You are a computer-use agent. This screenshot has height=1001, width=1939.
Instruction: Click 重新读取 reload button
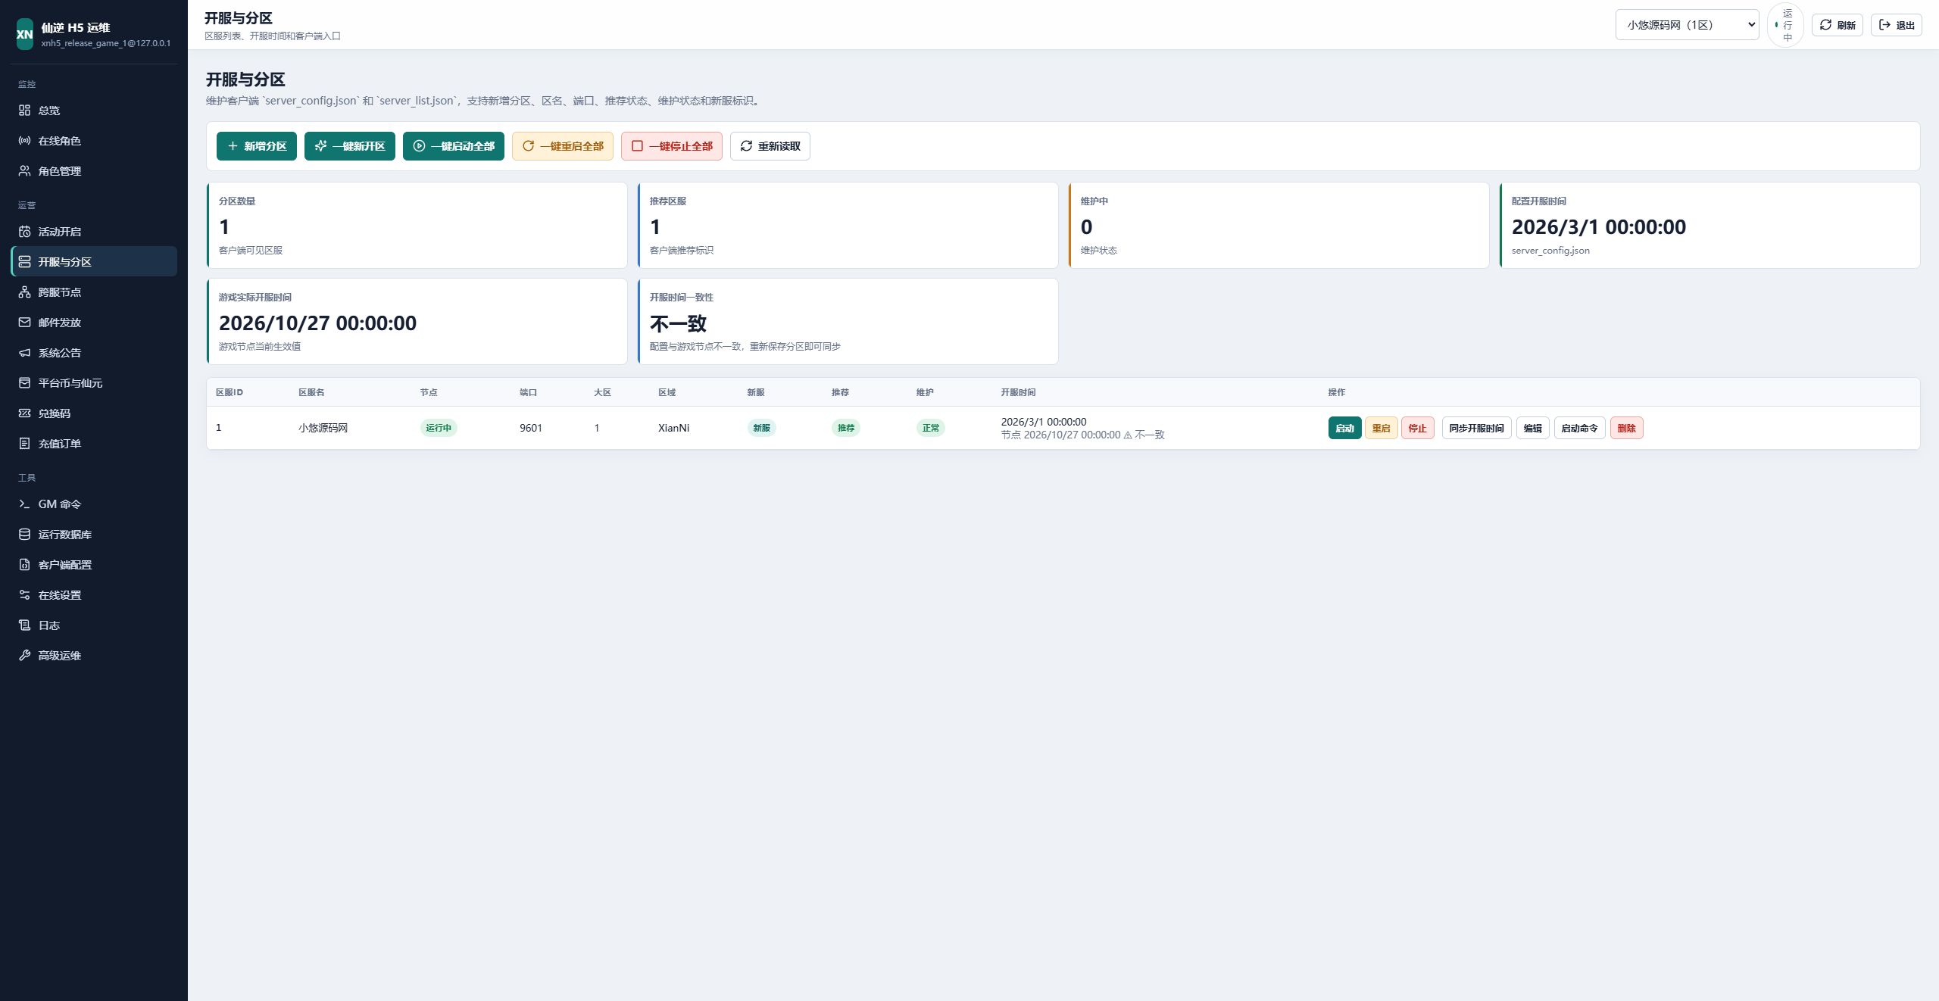770,146
